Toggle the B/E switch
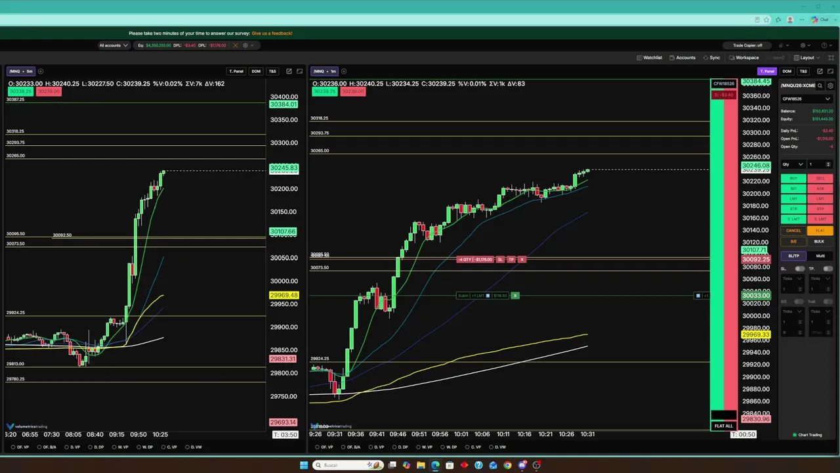This screenshot has height=473, width=840. (799, 302)
